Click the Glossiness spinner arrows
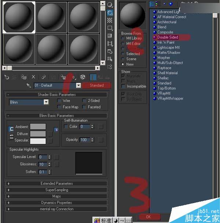The height and width of the screenshot is (223, 220). (49, 164)
